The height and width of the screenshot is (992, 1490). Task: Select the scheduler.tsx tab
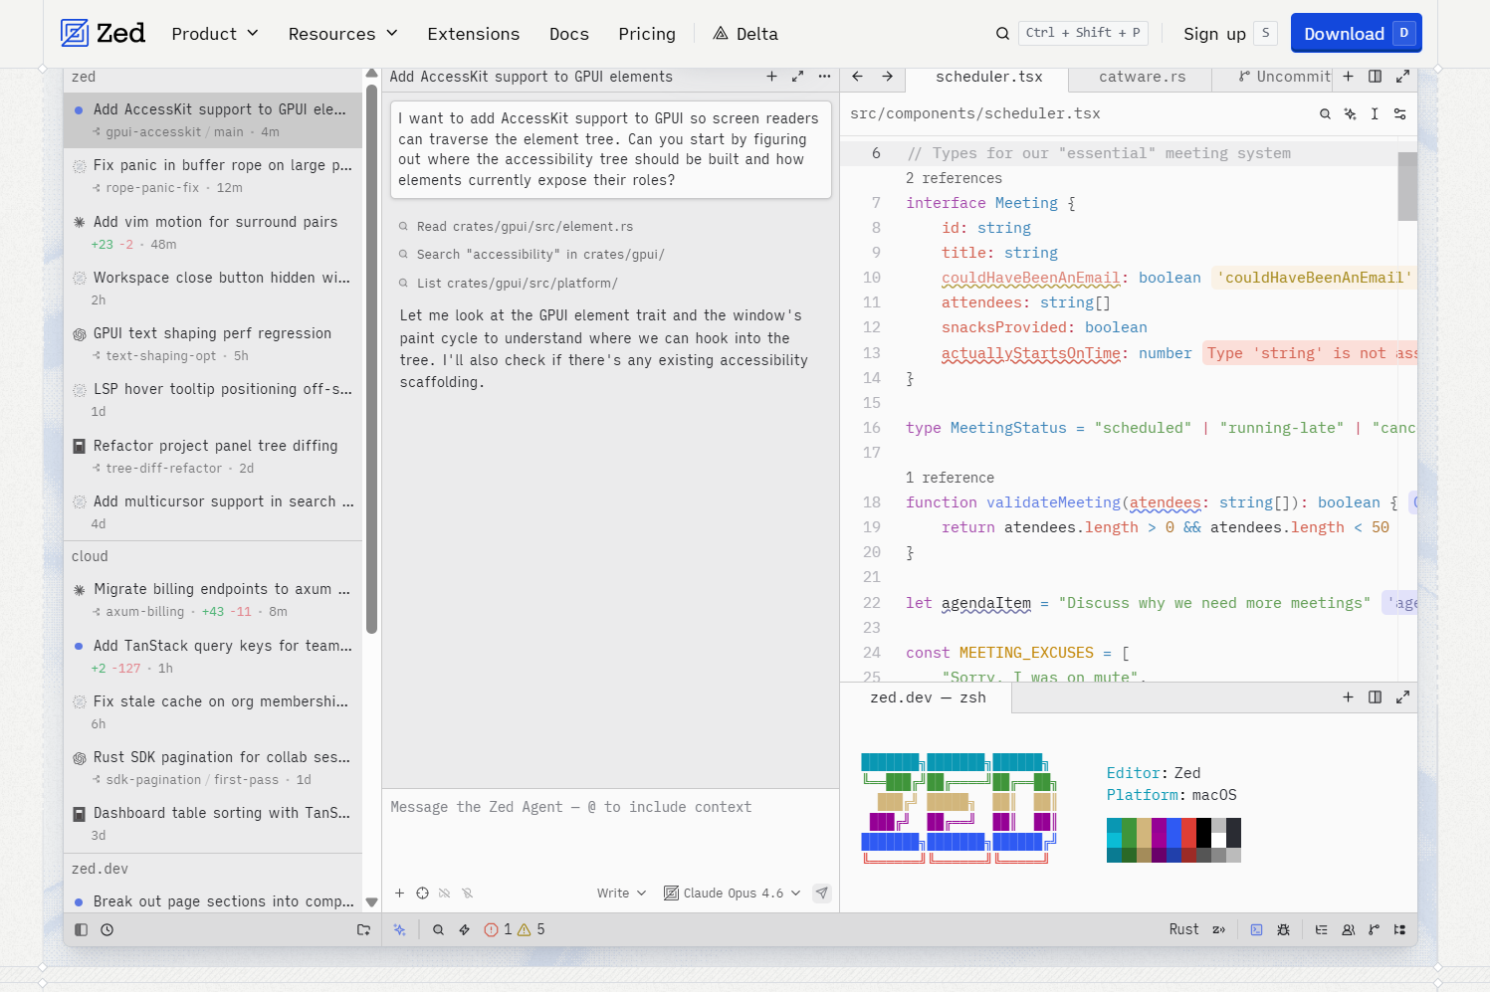(989, 77)
